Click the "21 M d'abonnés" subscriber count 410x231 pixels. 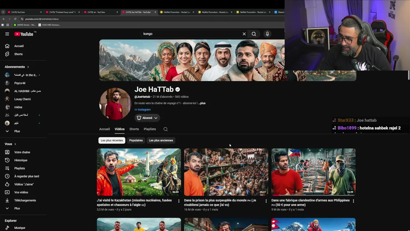pos(162,97)
